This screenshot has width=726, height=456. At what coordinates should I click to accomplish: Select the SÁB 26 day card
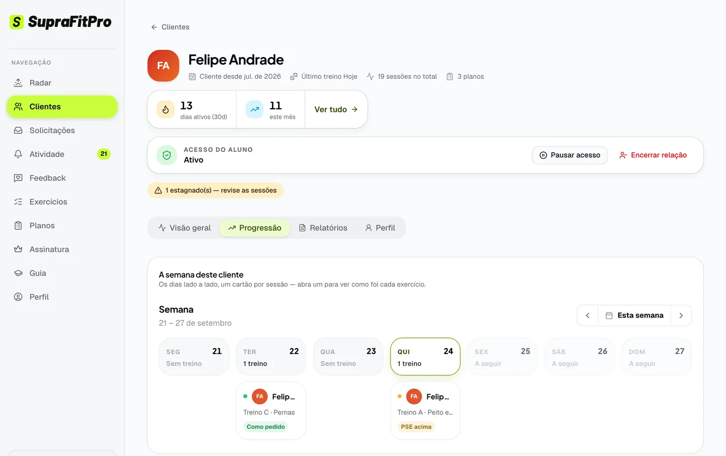(x=580, y=357)
